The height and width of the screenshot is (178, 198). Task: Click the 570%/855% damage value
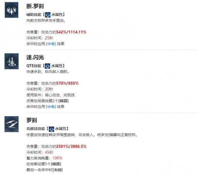click(x=67, y=83)
